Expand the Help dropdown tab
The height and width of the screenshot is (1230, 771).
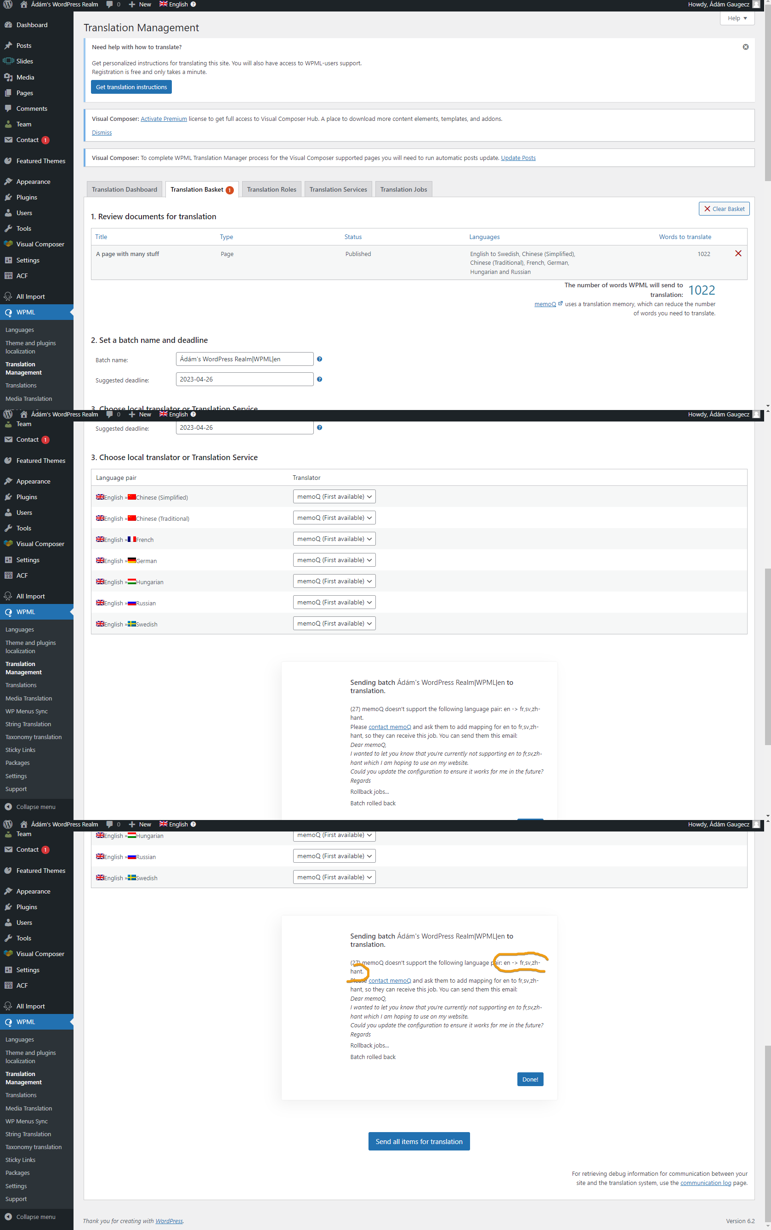click(x=737, y=18)
